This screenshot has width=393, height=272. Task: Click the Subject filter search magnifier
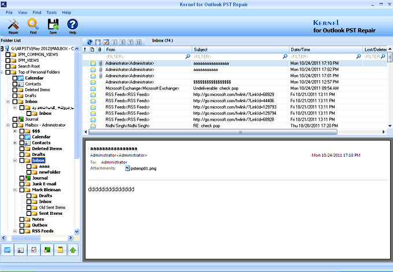click(285, 57)
